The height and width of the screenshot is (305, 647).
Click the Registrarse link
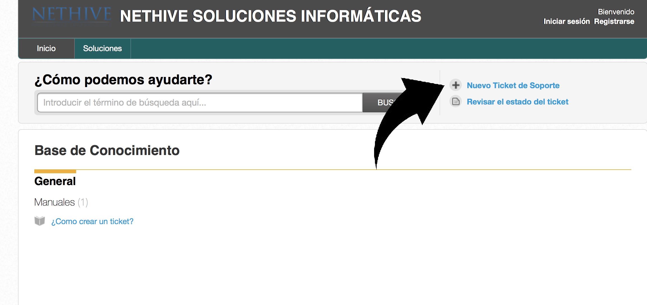614,22
